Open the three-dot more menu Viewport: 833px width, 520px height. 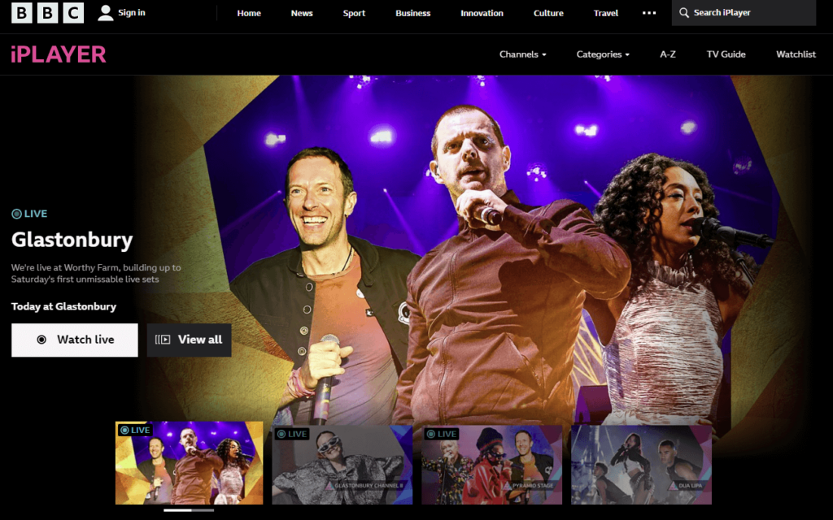[648, 13]
